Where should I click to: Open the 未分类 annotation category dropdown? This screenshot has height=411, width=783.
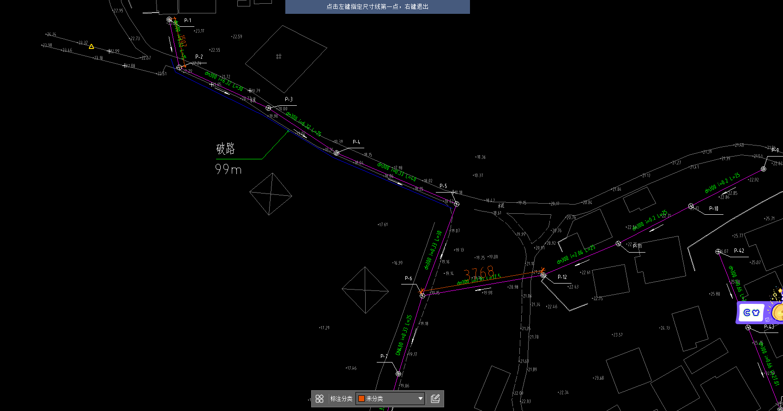point(390,399)
